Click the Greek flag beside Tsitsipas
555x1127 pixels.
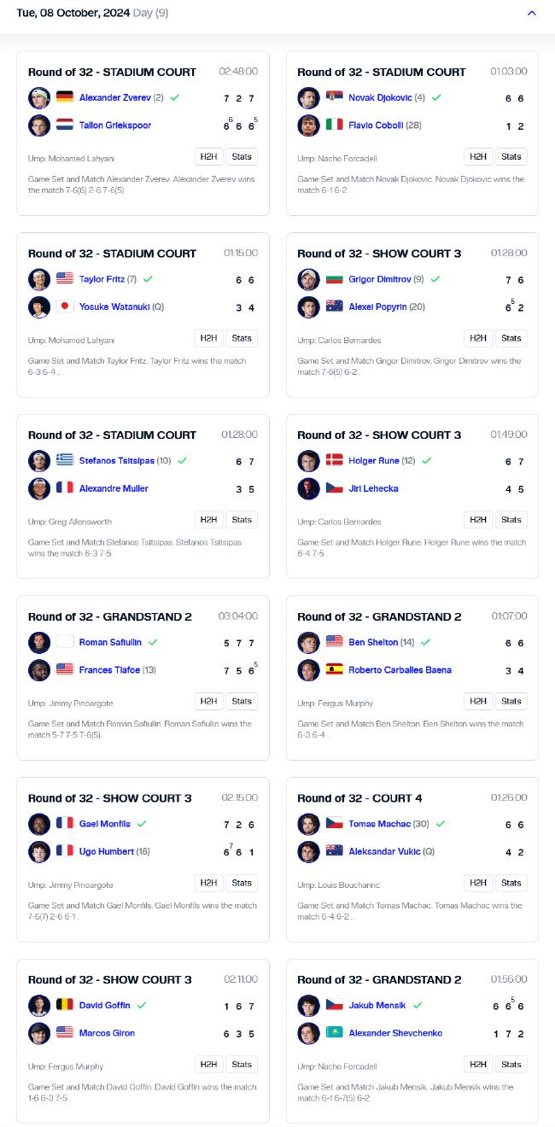(x=65, y=460)
